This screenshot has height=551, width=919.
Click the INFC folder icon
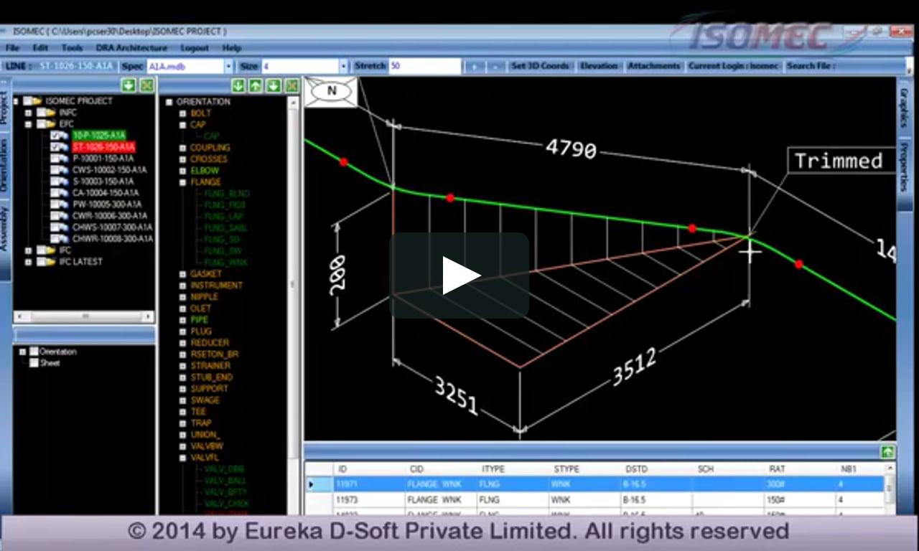[50, 113]
